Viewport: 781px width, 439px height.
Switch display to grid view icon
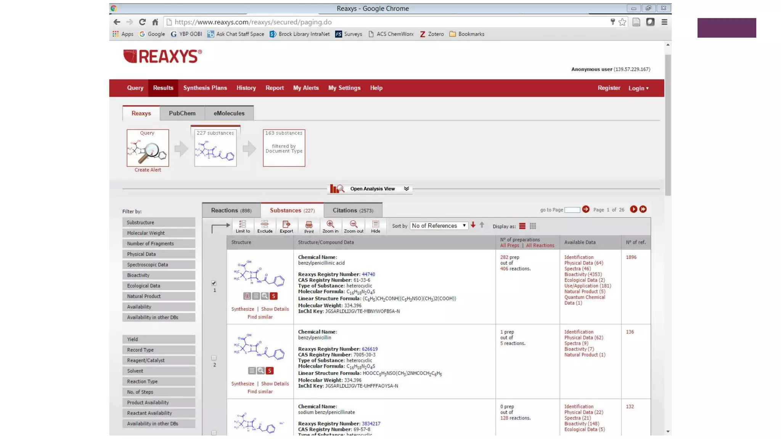coord(533,226)
